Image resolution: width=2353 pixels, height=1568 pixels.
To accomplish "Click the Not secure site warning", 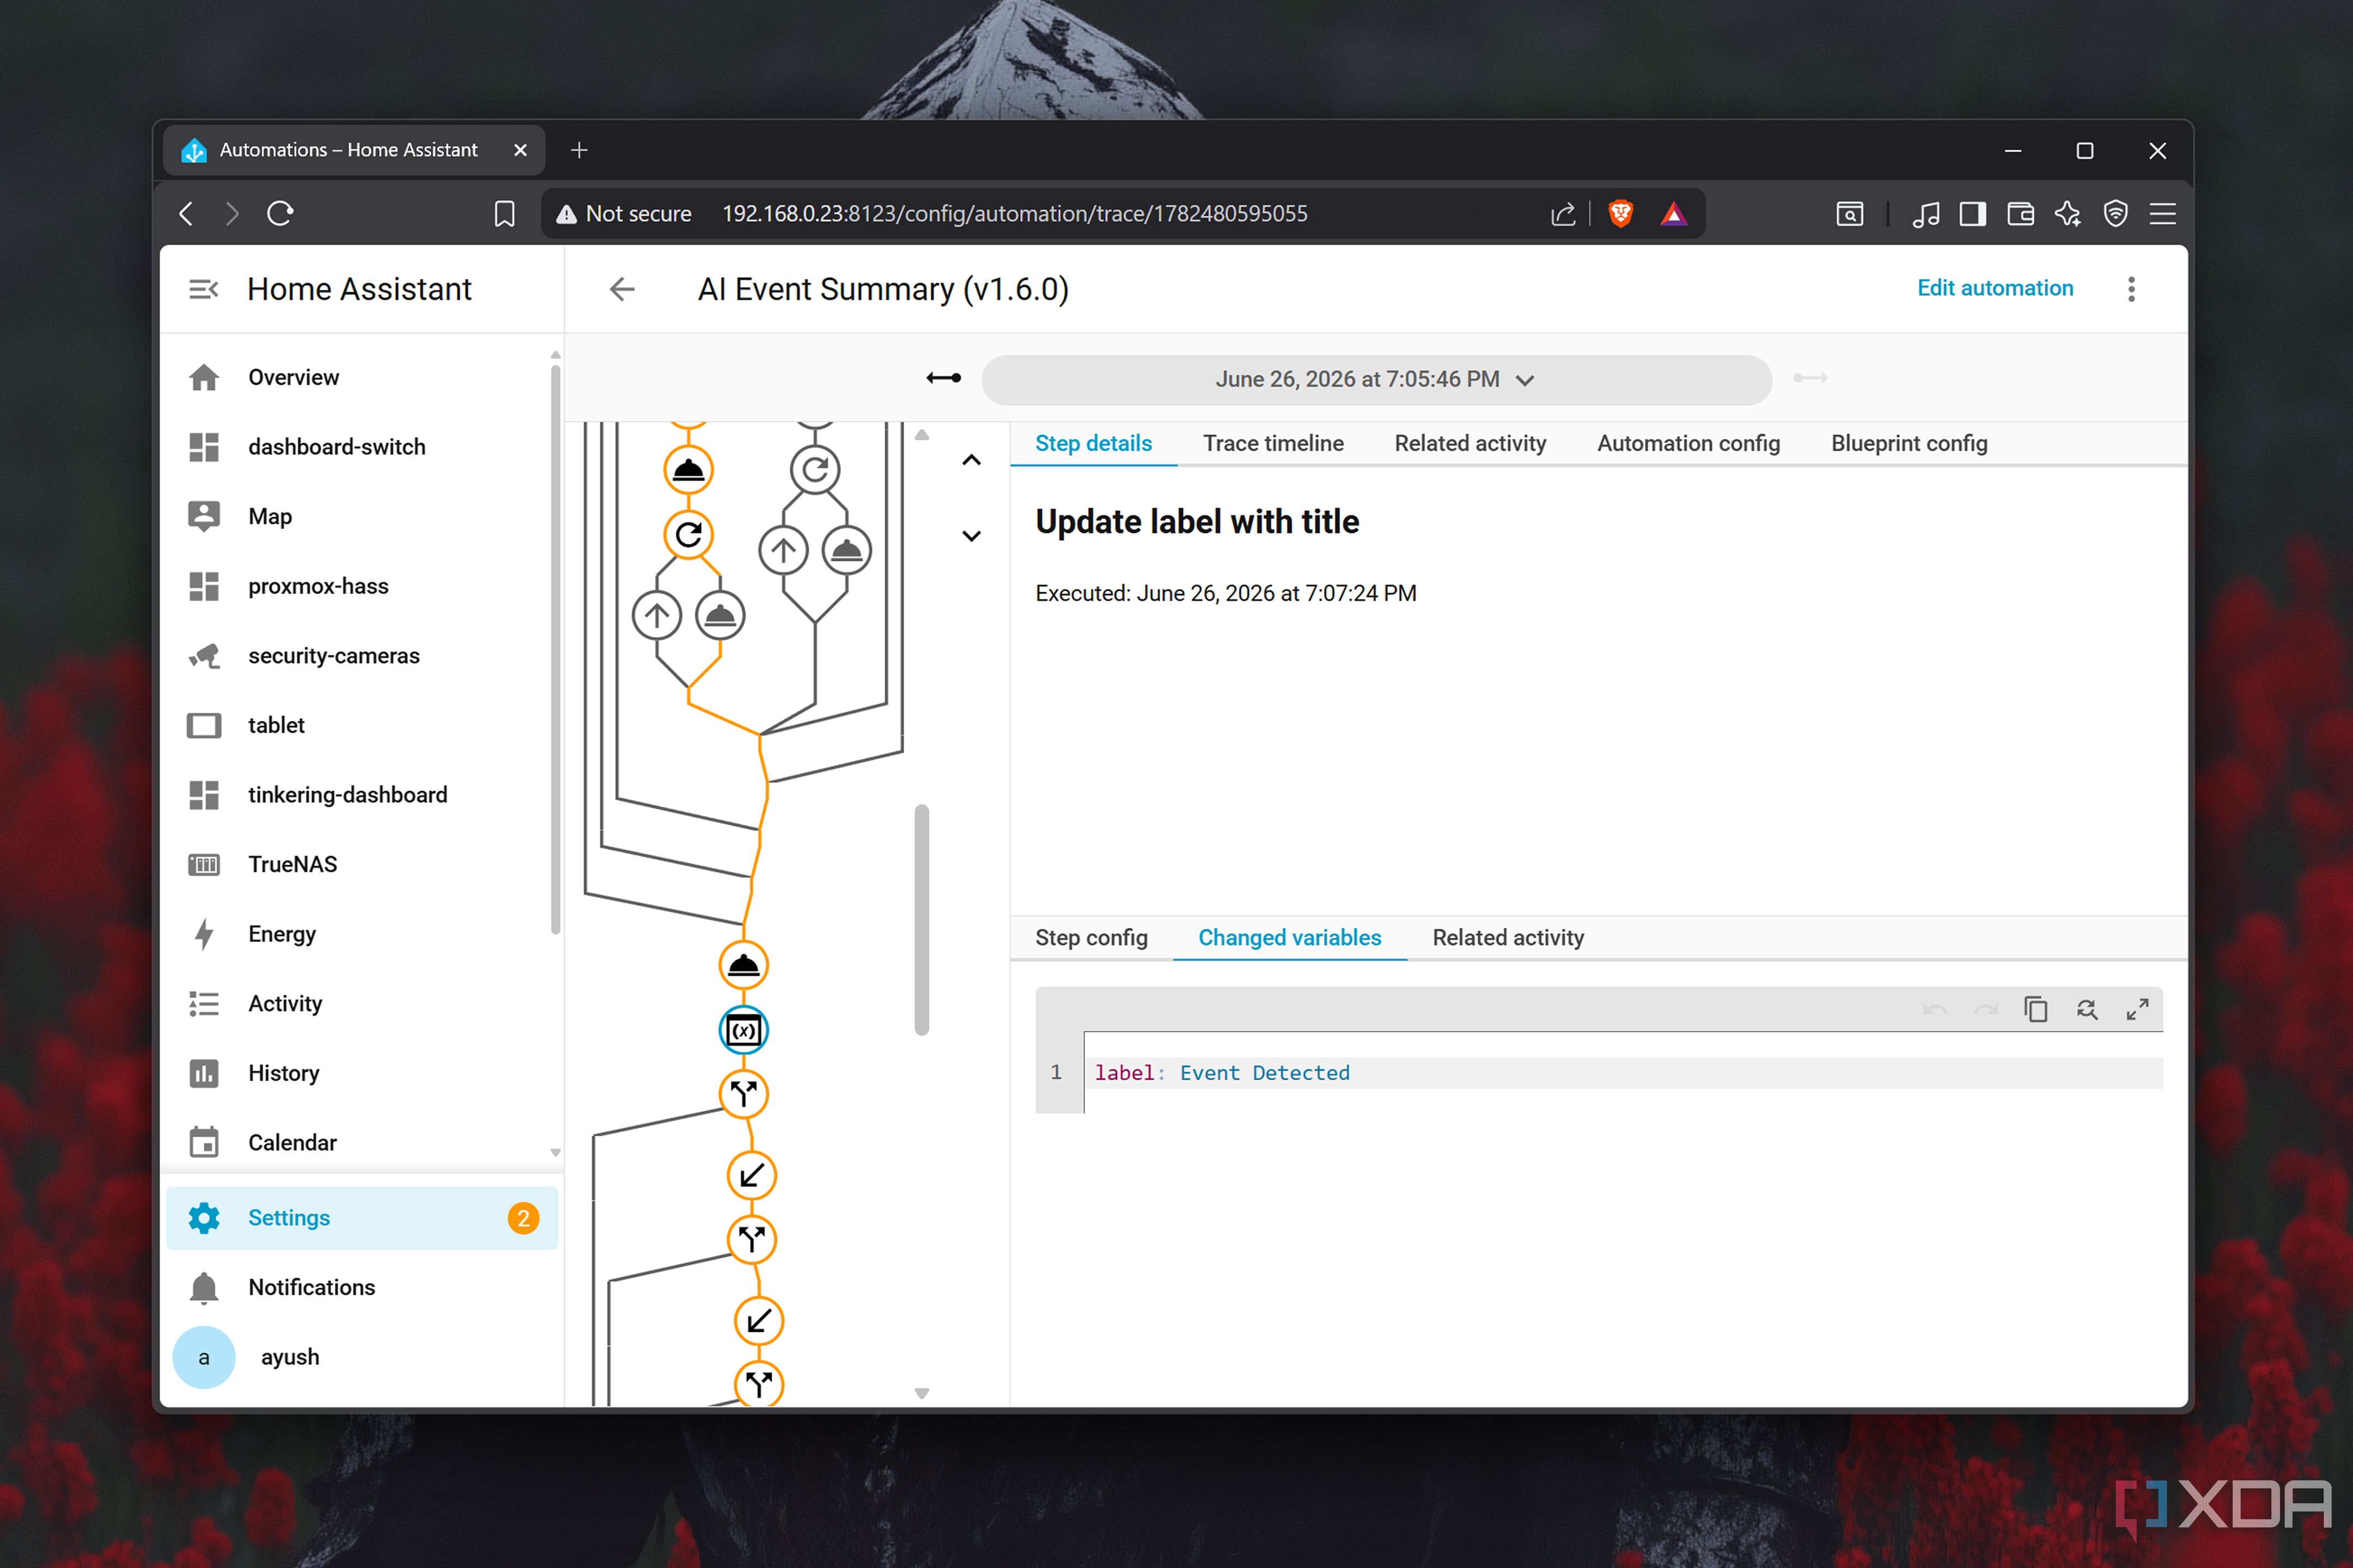I will tap(623, 214).
